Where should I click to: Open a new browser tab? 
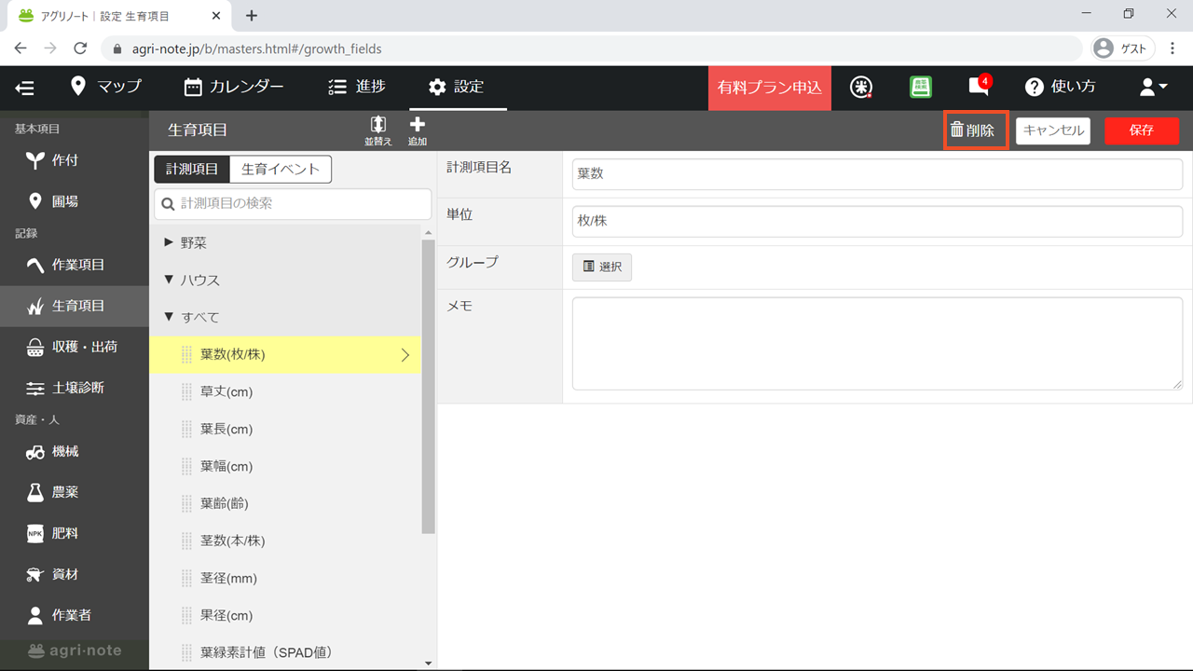[x=252, y=16]
